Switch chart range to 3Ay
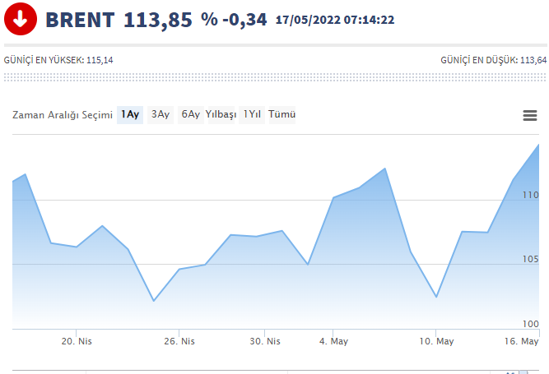 pyautogui.click(x=161, y=115)
